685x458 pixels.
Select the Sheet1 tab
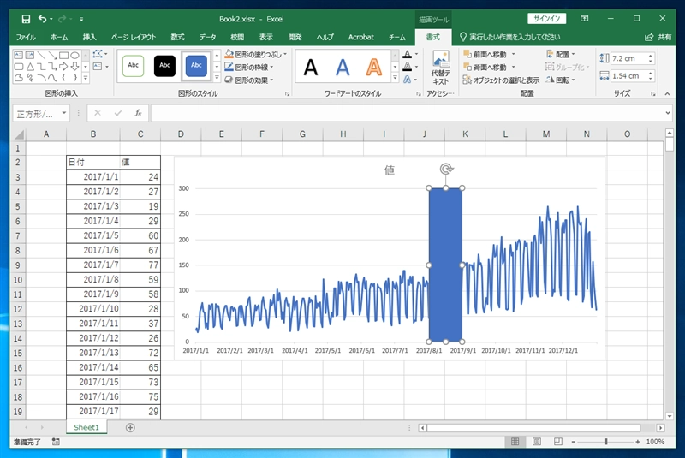[x=86, y=427]
